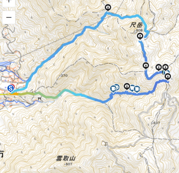This screenshot has width=179, height=173.
Task: Select the hidden marker between camera and right cup
Action: click(132, 88)
